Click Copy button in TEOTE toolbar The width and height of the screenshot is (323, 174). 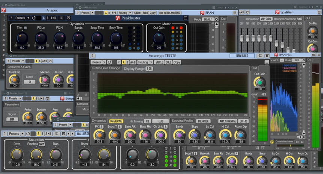177,62
